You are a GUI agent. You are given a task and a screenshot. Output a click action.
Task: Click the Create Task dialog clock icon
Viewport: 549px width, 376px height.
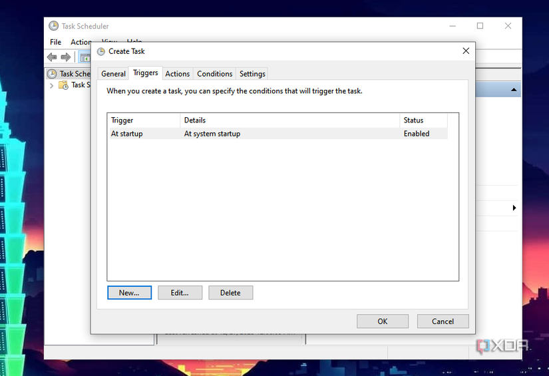(x=101, y=52)
